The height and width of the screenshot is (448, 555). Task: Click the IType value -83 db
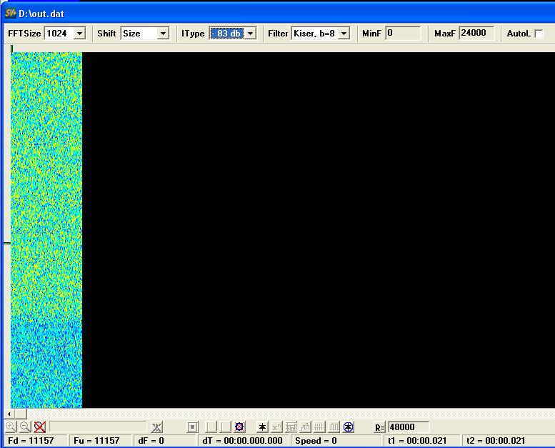(x=227, y=34)
